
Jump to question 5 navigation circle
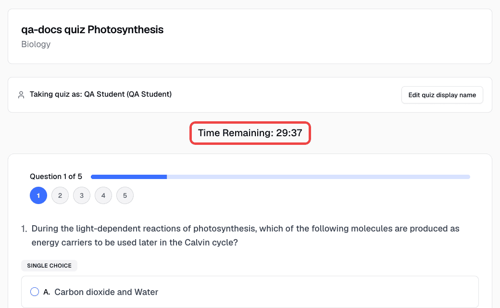pos(125,195)
